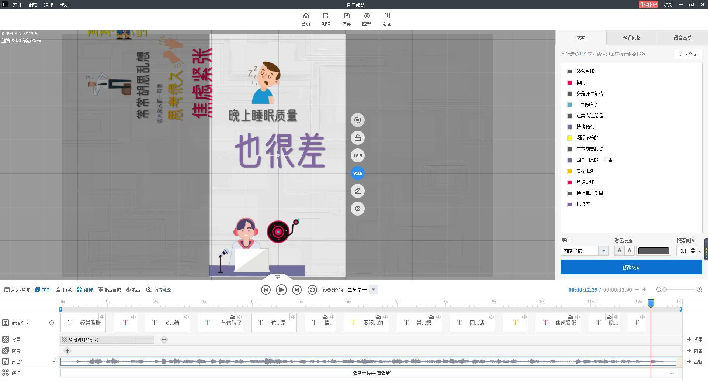Switch canvas to 16:9 ratio
Image resolution: width=708 pixels, height=381 pixels.
click(x=357, y=155)
